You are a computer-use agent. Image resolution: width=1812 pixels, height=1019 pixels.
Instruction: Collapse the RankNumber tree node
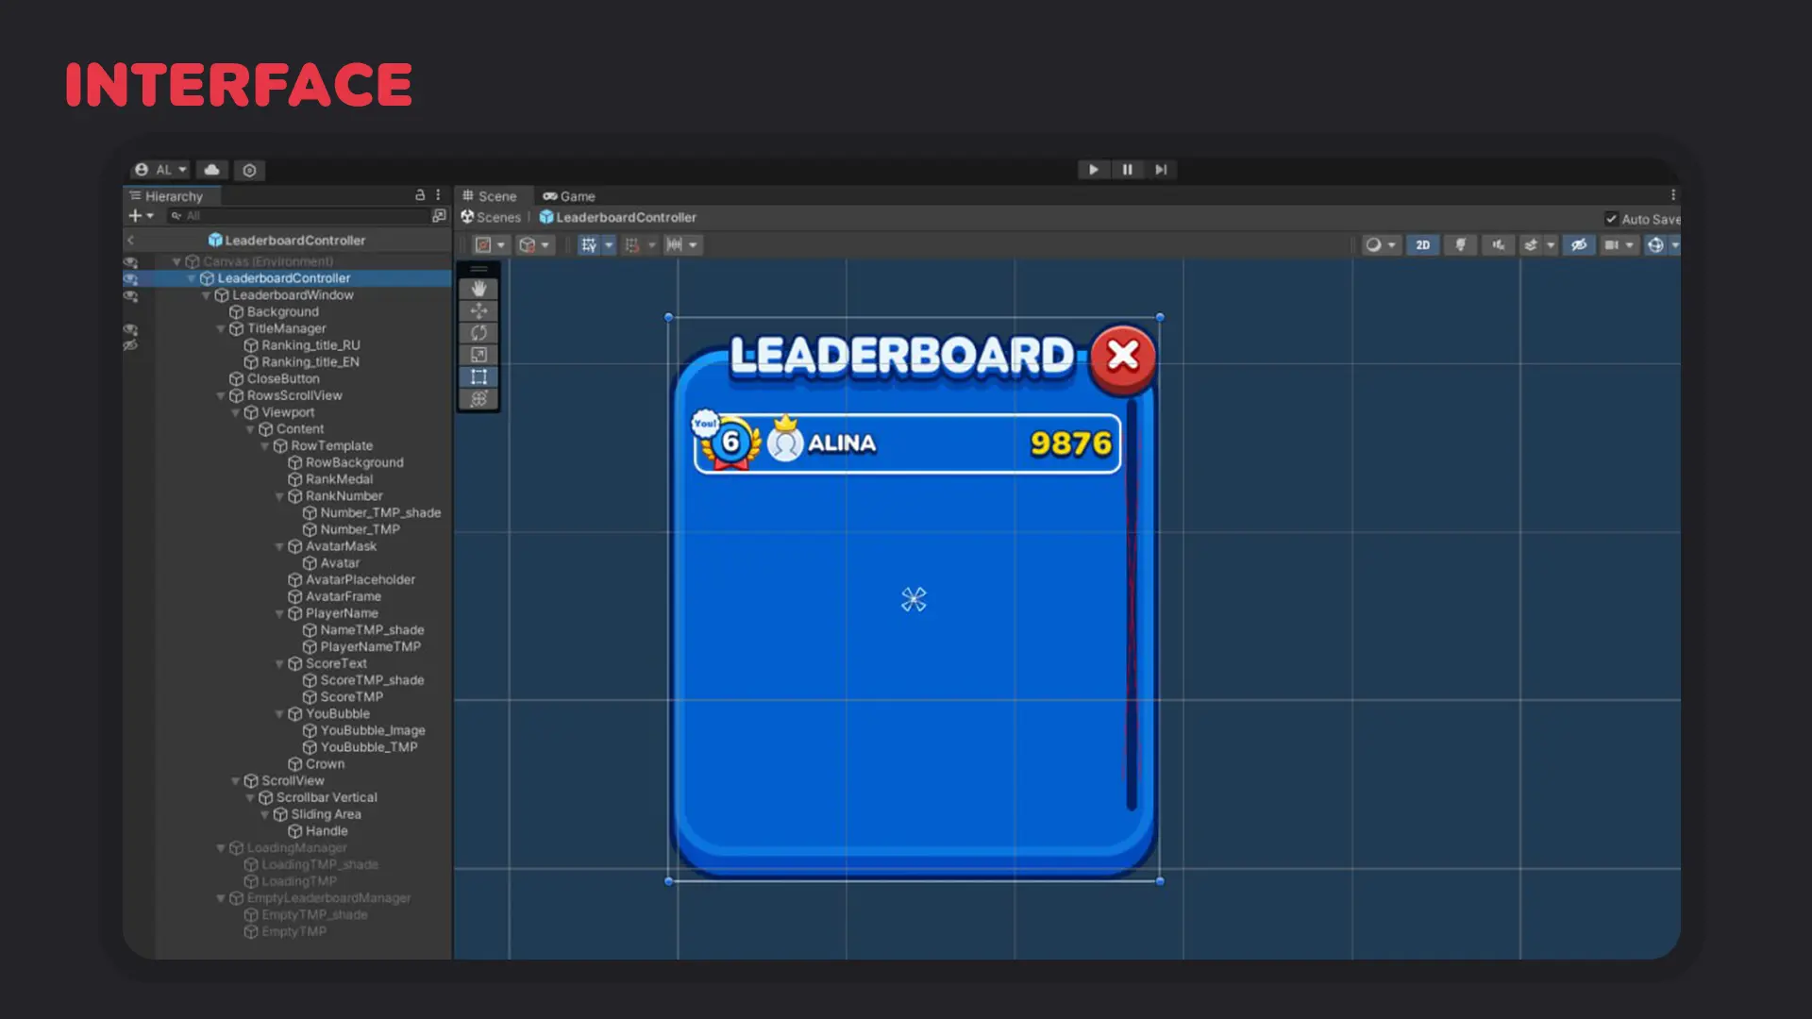tap(279, 496)
